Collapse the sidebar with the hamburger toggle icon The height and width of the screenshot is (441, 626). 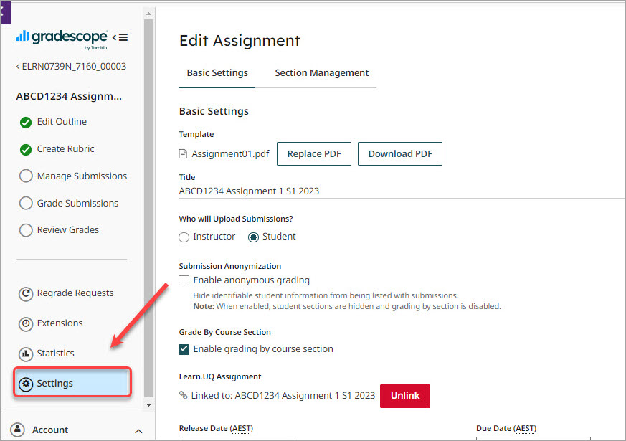[x=120, y=37]
